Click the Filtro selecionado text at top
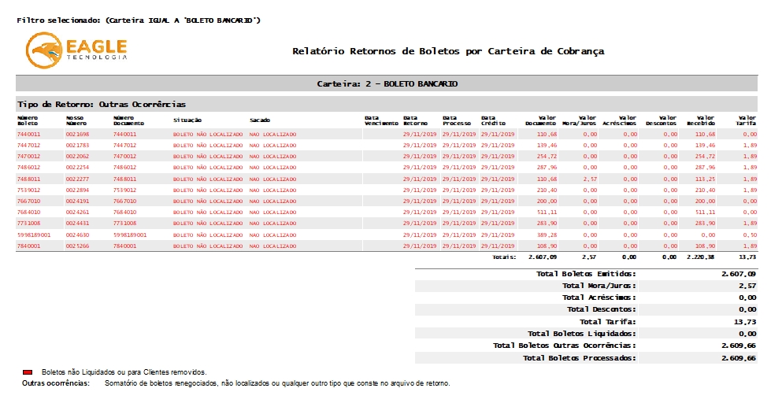The image size is (771, 403). 139,19
